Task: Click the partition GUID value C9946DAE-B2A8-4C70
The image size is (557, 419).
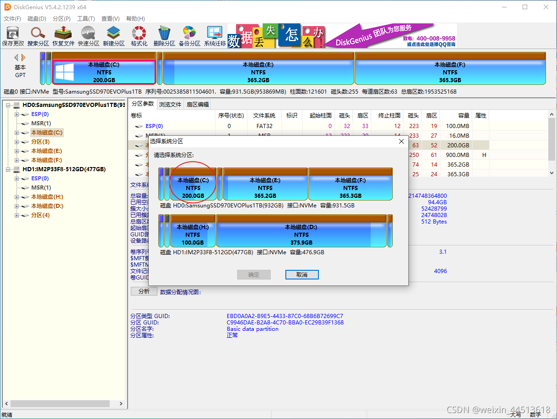Action: [285, 323]
